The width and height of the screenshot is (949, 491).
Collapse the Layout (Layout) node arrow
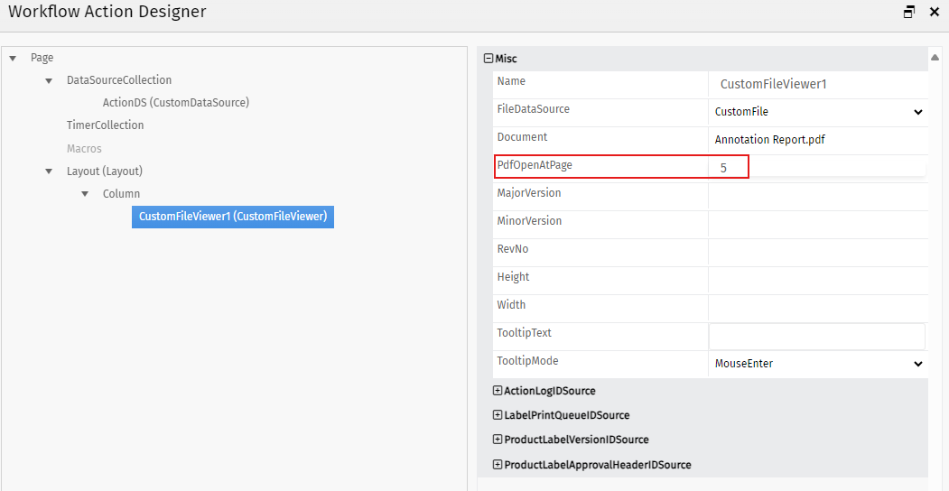(x=49, y=171)
